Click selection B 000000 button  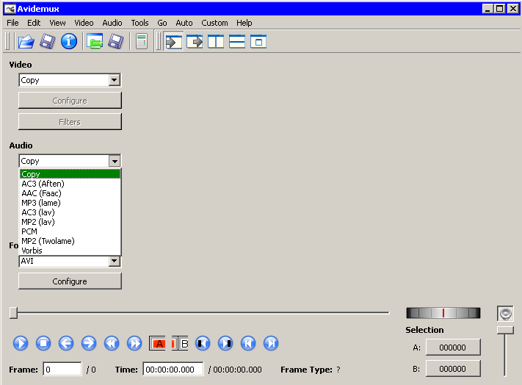453,369
